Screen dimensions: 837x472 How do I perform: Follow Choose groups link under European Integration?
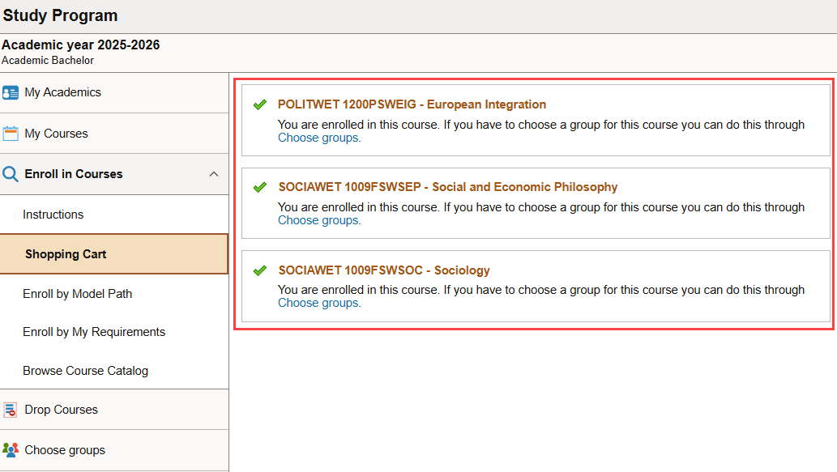(318, 138)
